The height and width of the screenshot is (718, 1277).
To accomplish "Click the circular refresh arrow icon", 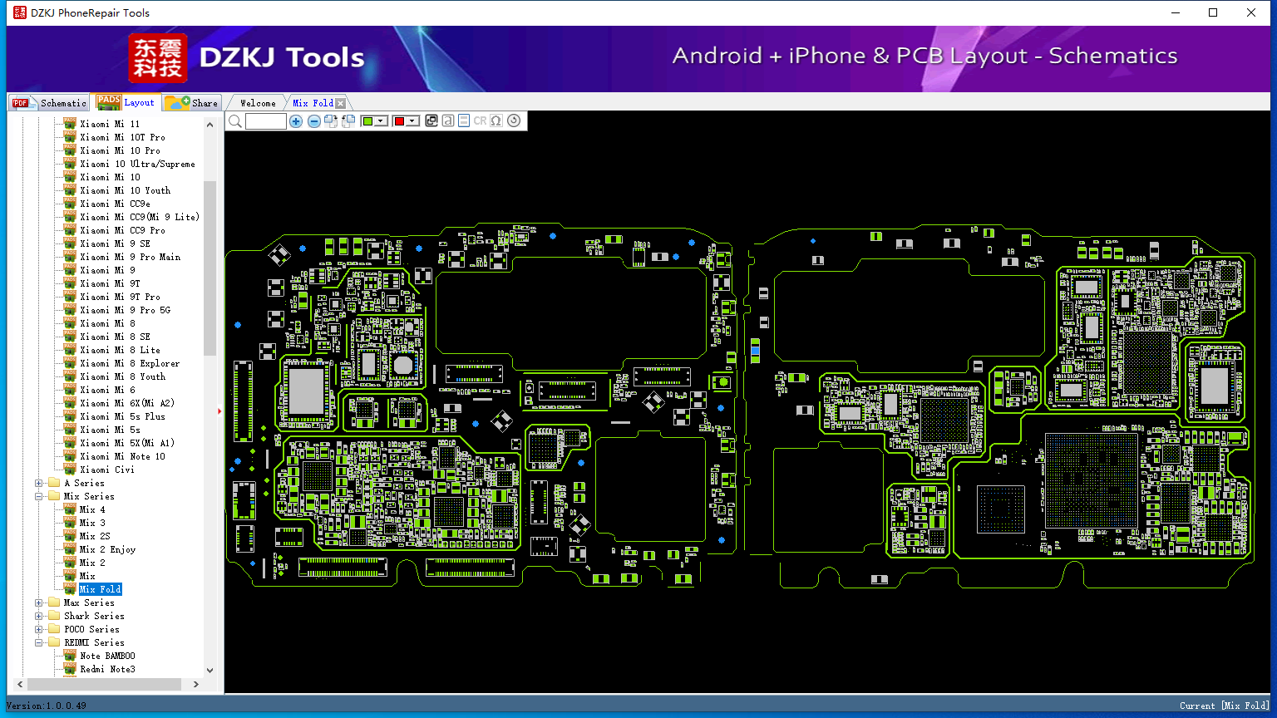I will [514, 121].
